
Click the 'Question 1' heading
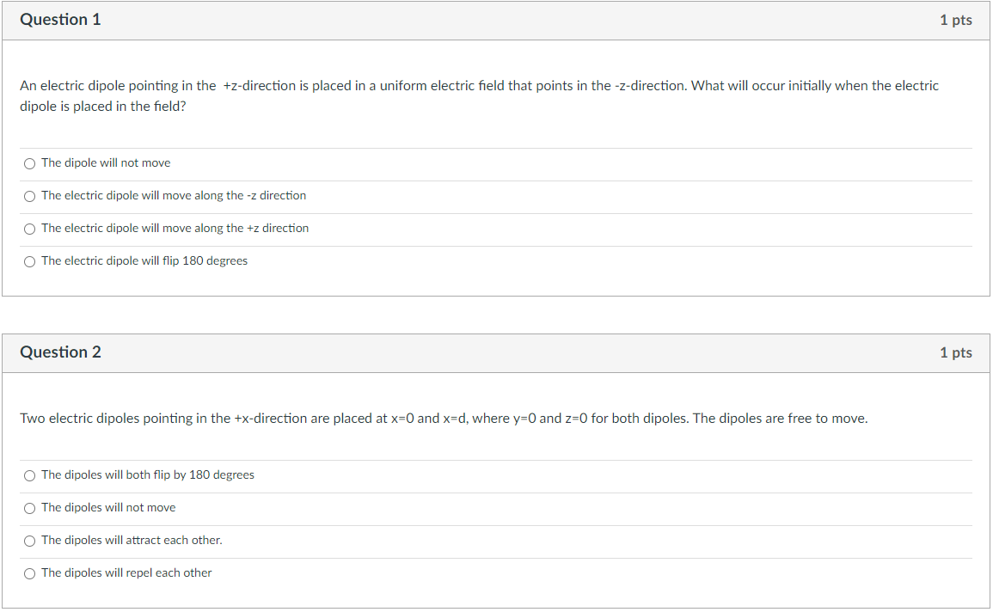click(60, 20)
